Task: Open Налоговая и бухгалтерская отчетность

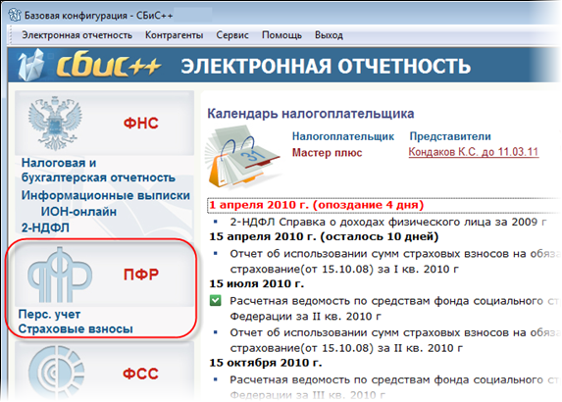Action: tap(98, 171)
